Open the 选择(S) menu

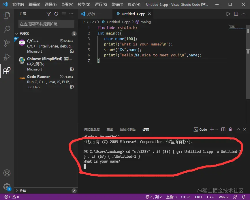pyautogui.click(x=50, y=4)
